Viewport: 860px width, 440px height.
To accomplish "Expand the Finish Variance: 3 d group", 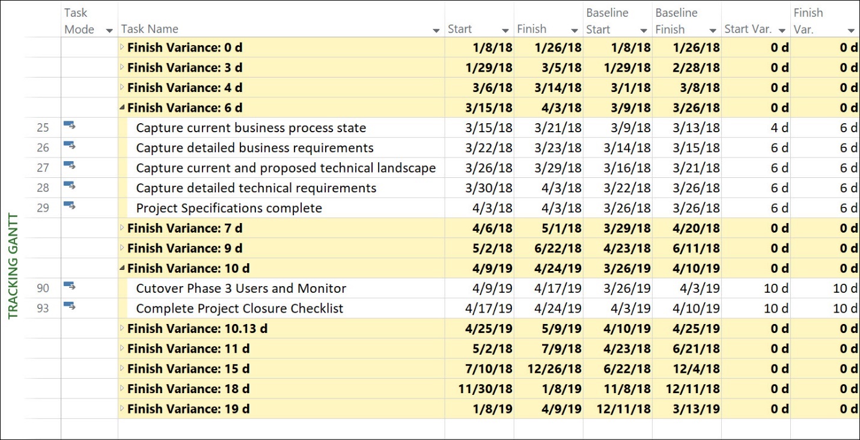I will 123,67.
